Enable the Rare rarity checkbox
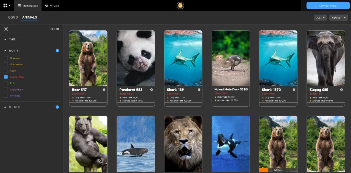351x173 pixels. coord(6,71)
